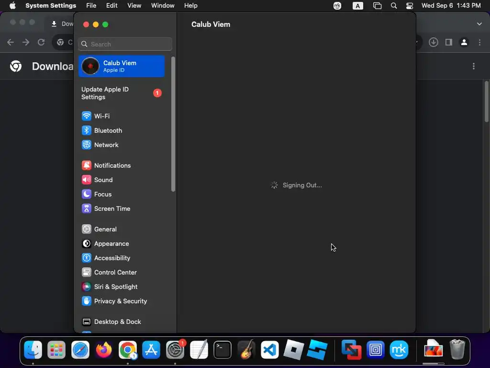Viewport: 490px width, 368px height.
Task: Open the View menu
Action: pyautogui.click(x=134, y=6)
